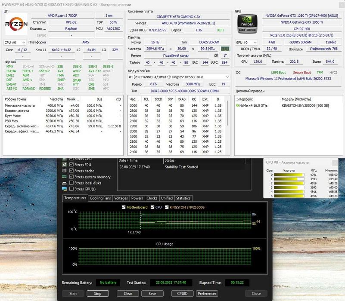
Task: Select the Clocks tab
Action: (x=152, y=198)
